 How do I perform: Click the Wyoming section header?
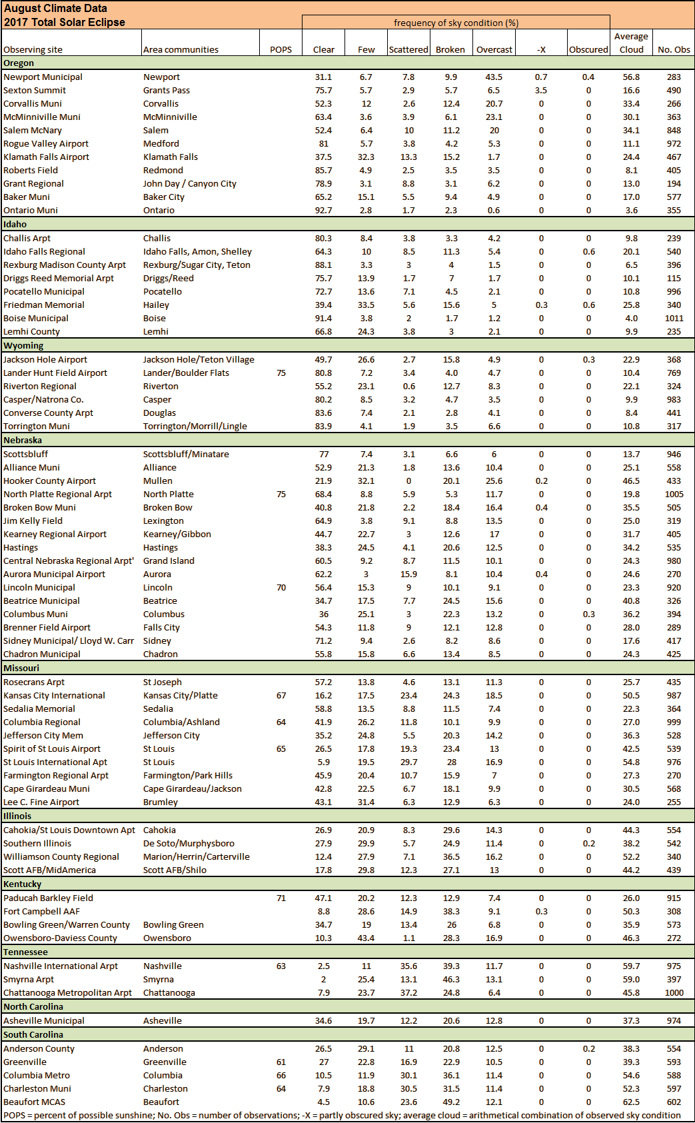[x=347, y=346]
